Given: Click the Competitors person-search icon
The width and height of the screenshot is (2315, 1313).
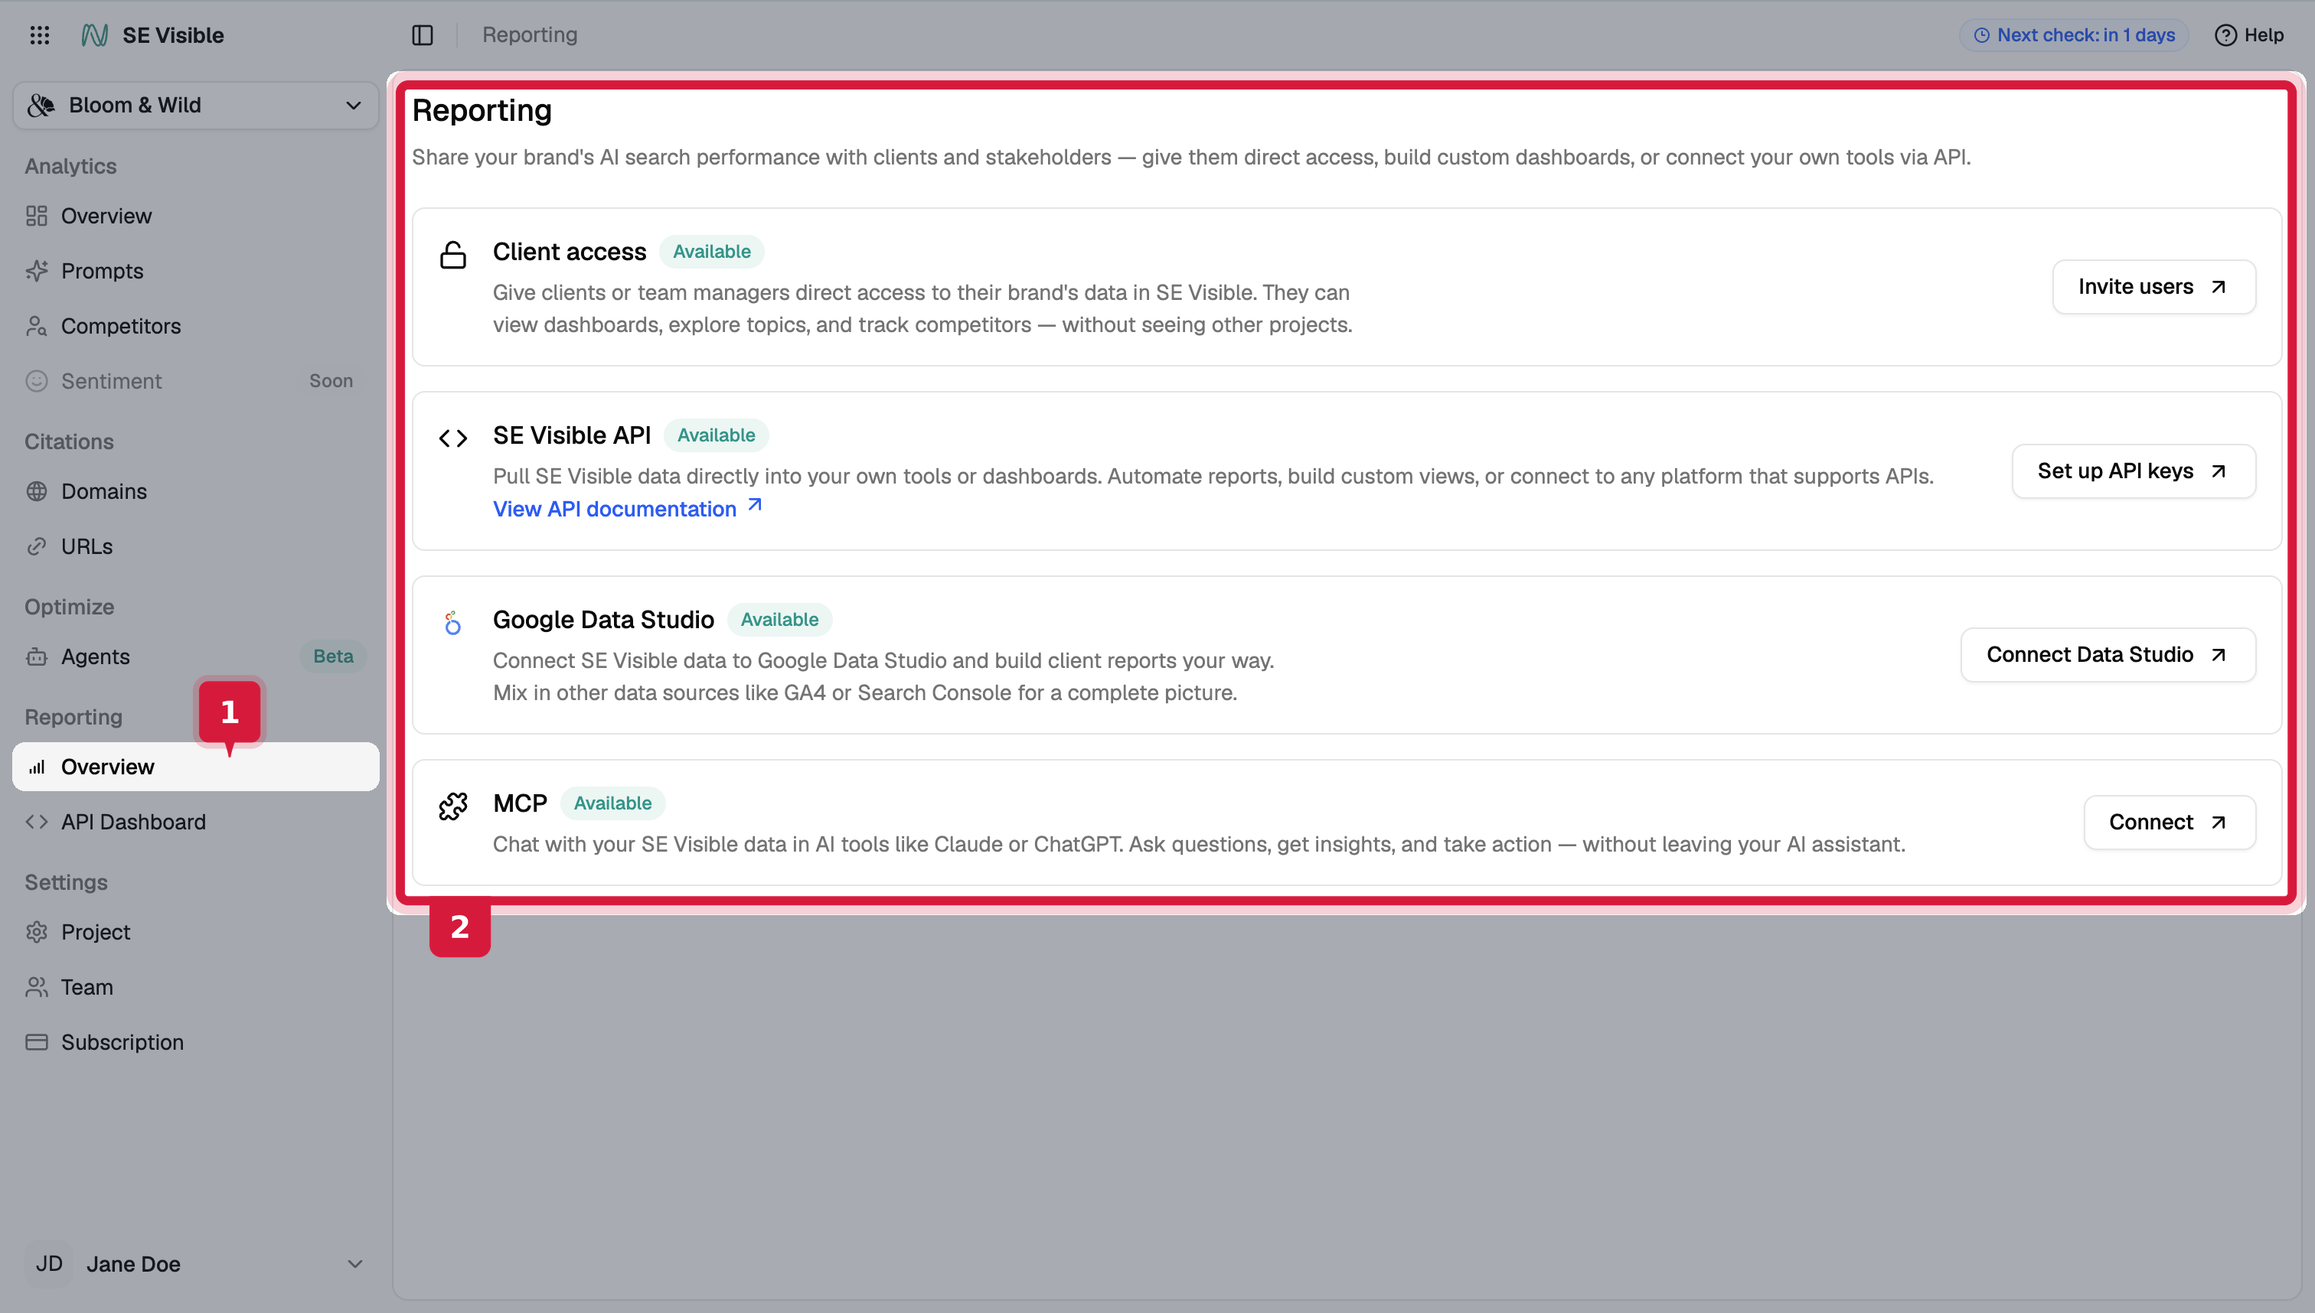Looking at the screenshot, I should point(37,325).
